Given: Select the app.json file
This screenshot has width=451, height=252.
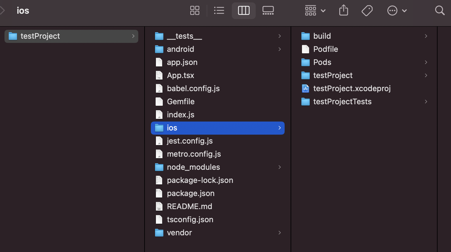Looking at the screenshot, I should 218,63.
